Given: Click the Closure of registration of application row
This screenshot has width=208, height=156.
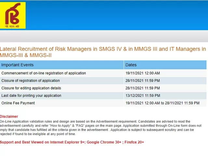Looking at the screenshot, I should click(31, 81).
